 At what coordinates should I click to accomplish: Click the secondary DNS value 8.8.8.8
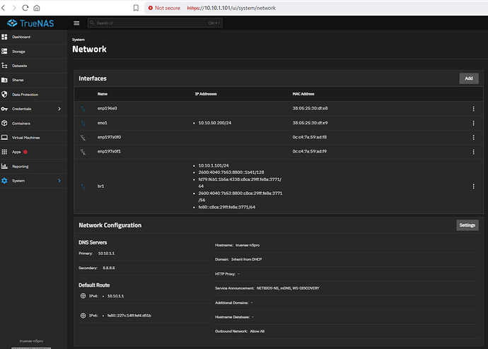109,268
